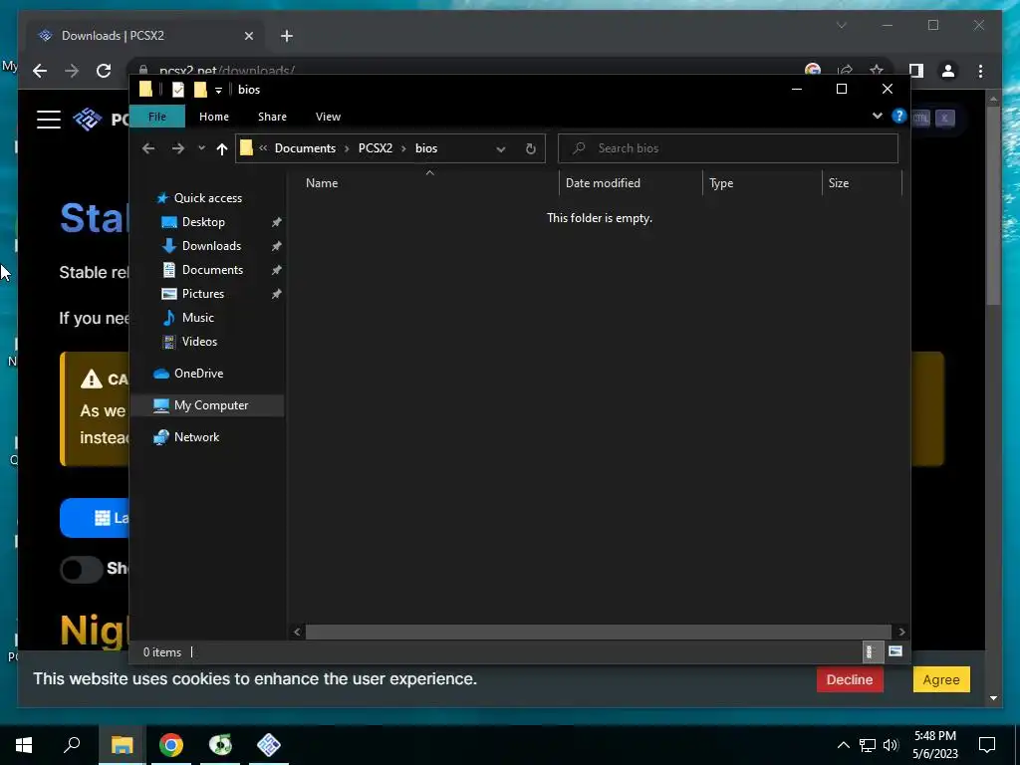Screen dimensions: 1020x765
Task: Toggle Chrome side panel icon
Action: 916,71
